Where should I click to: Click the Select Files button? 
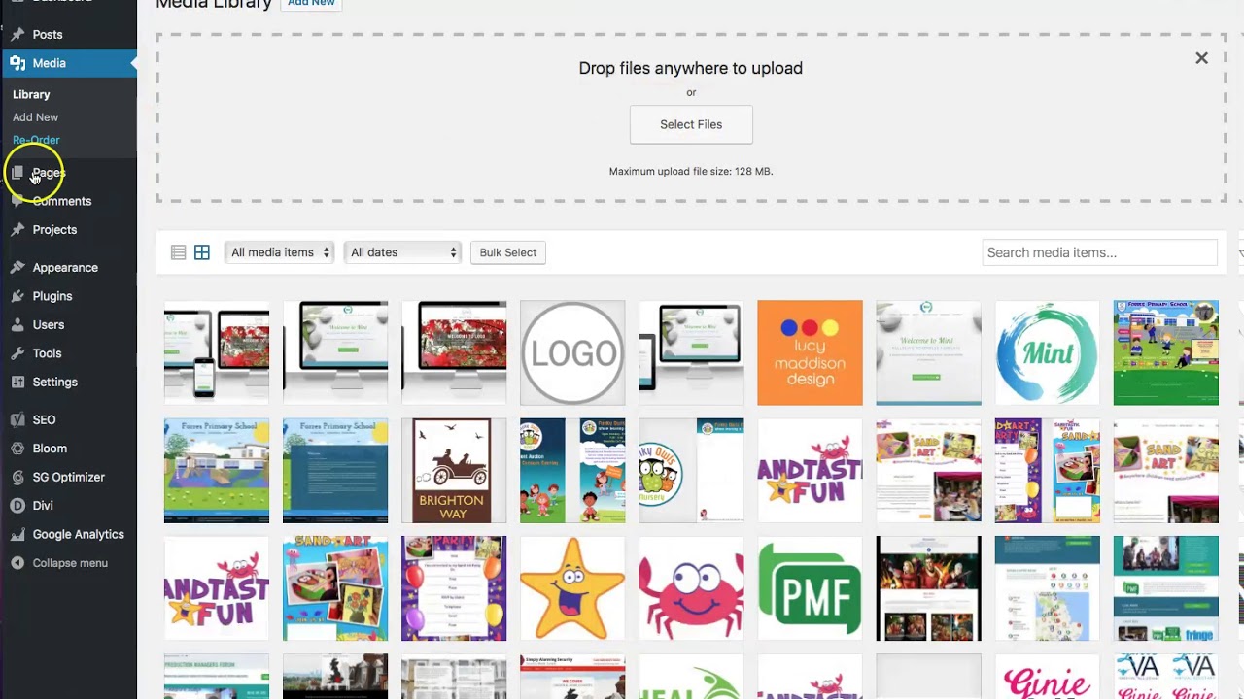click(691, 124)
